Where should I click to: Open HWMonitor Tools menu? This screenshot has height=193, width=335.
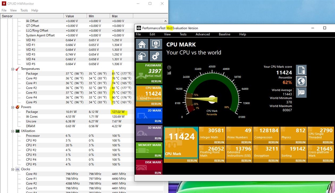coord(24,10)
